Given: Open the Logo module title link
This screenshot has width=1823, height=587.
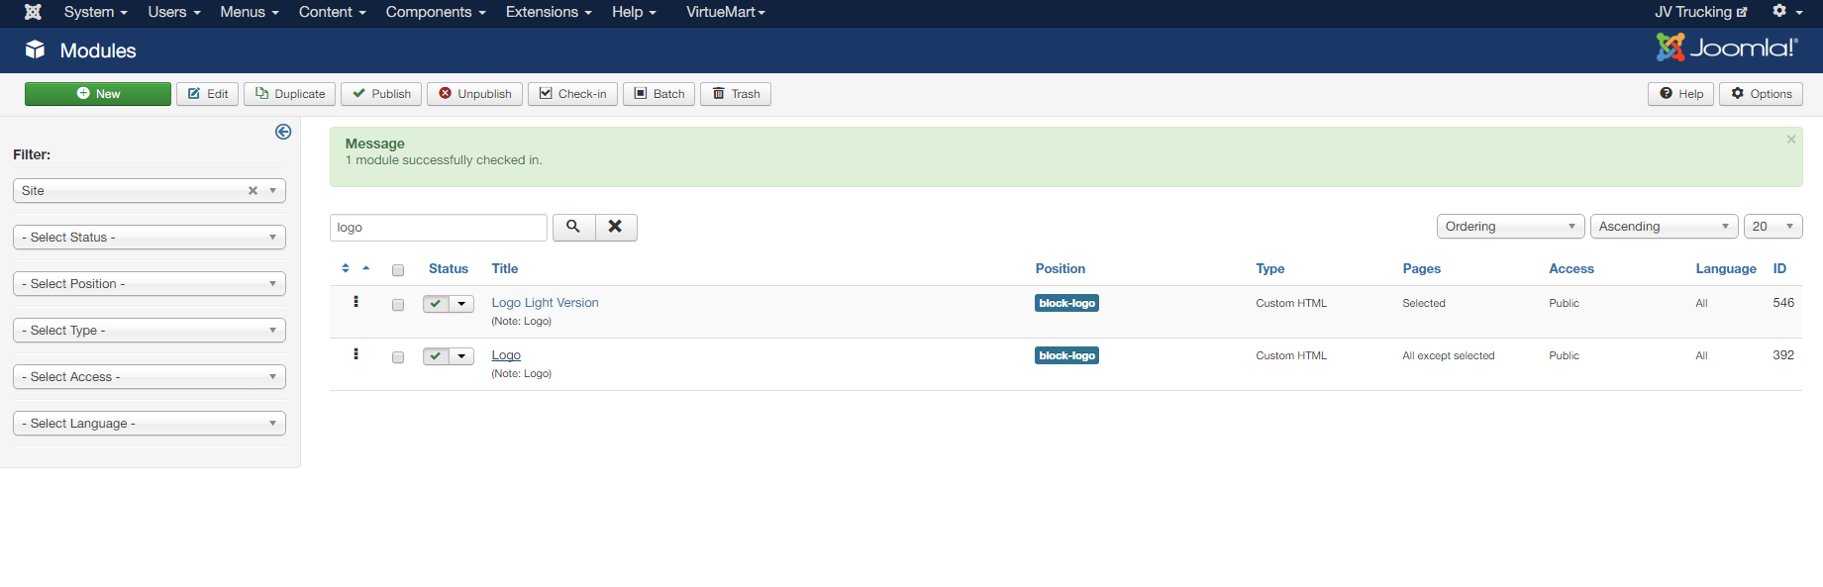Looking at the screenshot, I should (x=506, y=355).
